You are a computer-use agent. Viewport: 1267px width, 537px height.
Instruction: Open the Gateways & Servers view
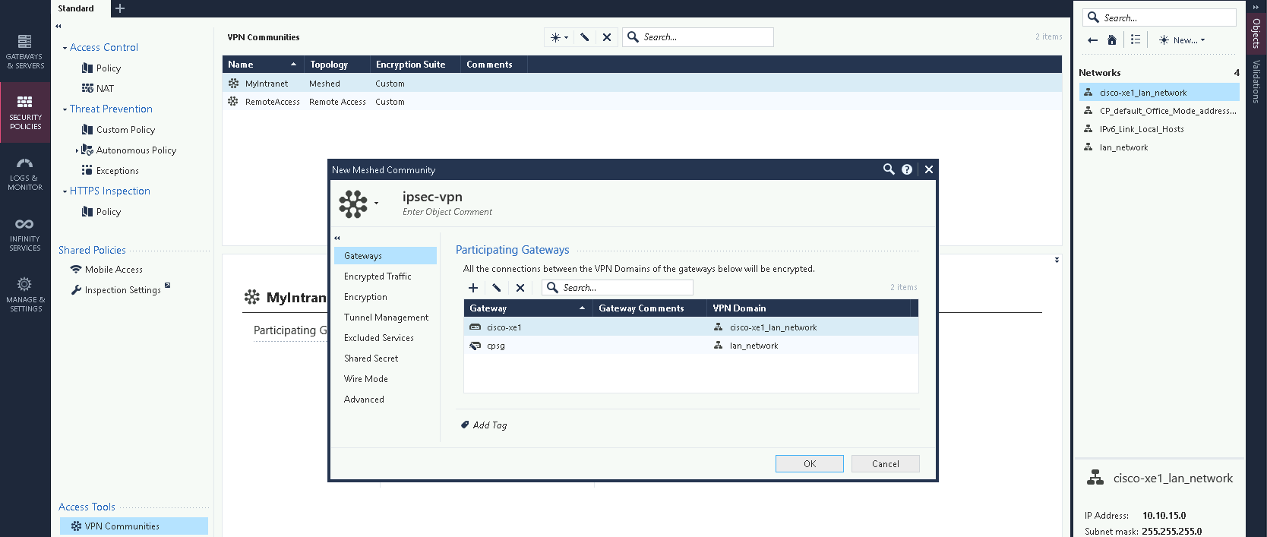25,51
